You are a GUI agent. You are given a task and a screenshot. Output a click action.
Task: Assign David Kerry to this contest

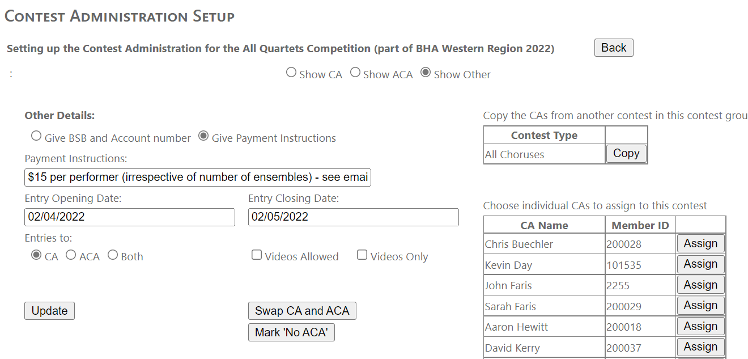700,347
